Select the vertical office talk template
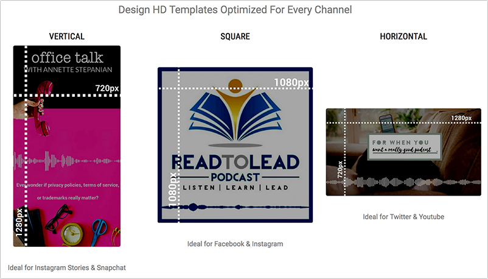 [x=66, y=146]
